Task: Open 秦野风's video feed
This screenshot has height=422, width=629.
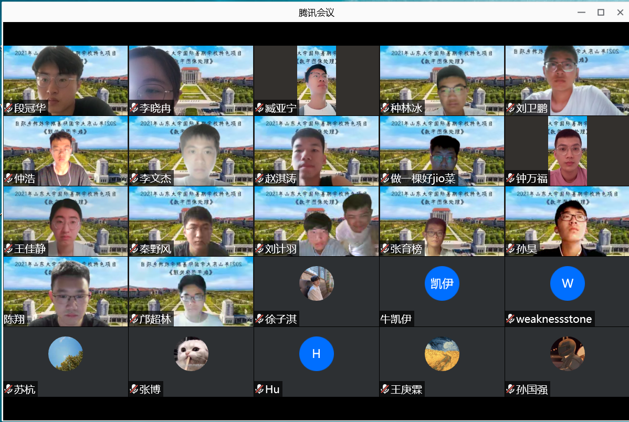Action: 191,221
